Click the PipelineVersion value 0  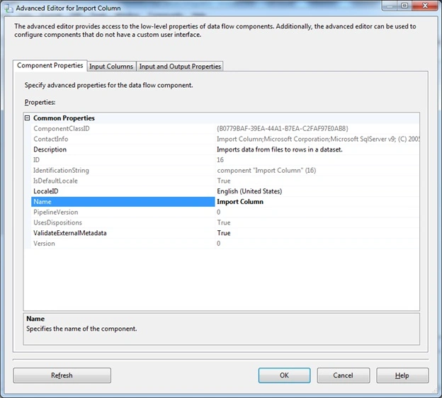pos(317,212)
